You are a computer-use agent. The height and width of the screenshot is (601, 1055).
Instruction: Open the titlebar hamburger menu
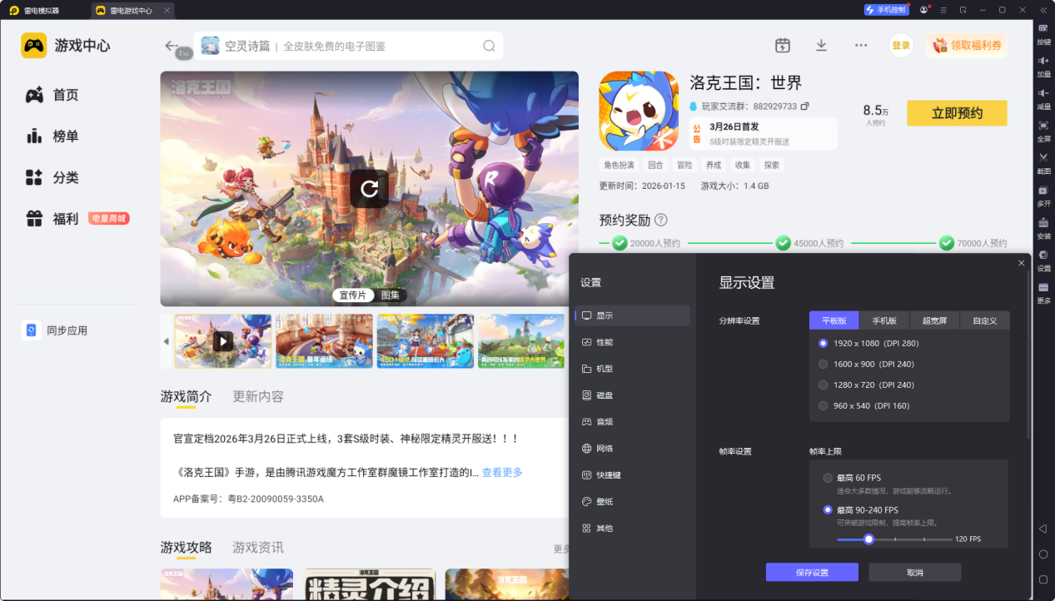(x=943, y=10)
